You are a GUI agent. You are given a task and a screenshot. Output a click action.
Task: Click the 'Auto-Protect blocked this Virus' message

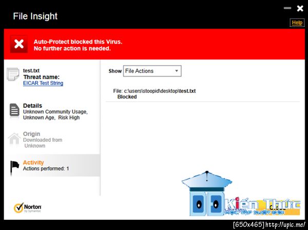coord(78,42)
